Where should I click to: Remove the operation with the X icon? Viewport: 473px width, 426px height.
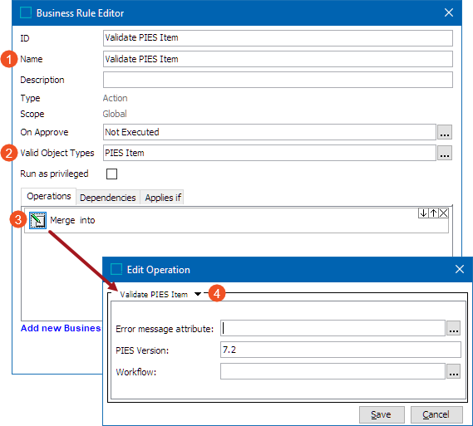[443, 213]
